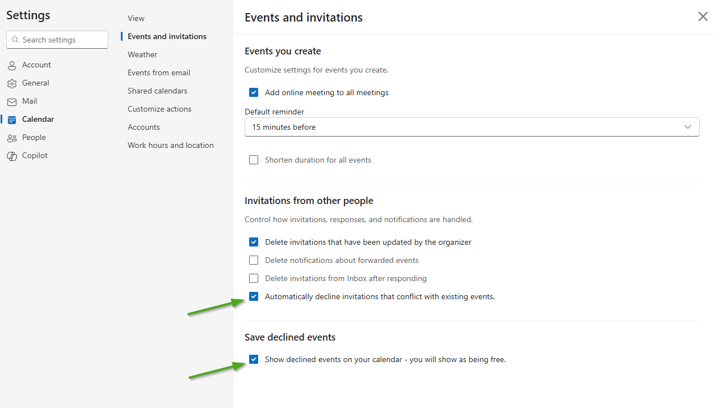Screen dimensions: 715x408
Task: Click the Copilot icon in sidebar
Action: 12,156
